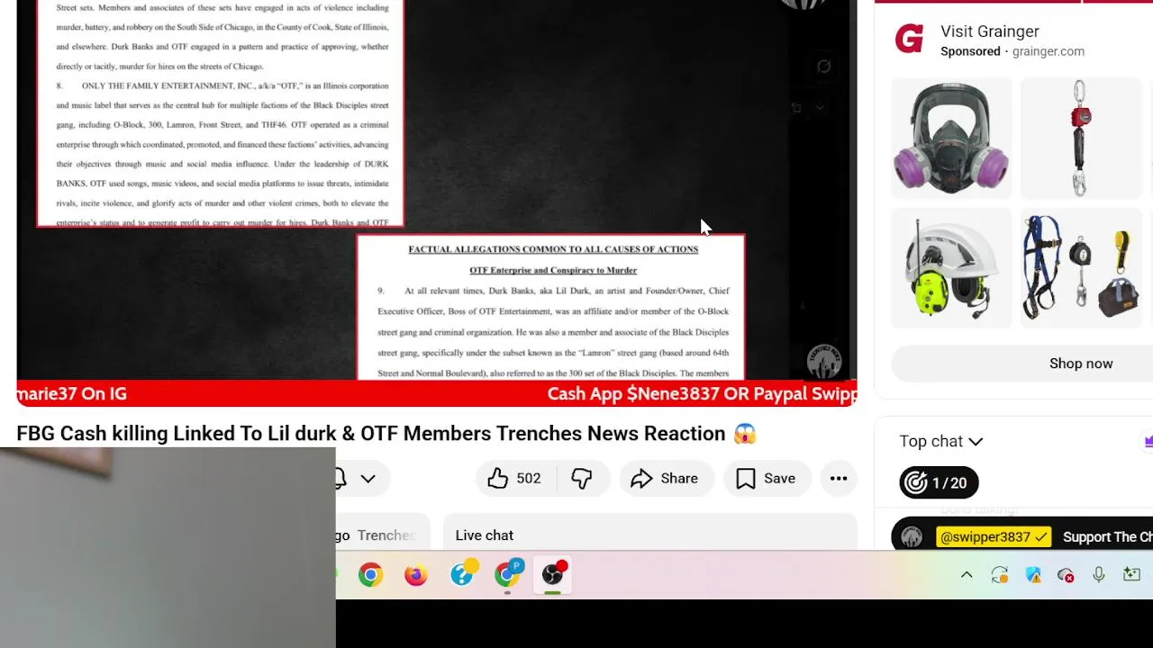Screen dimensions: 1153x648
Task: Click the channel watermark logo on the video
Action: tap(824, 362)
